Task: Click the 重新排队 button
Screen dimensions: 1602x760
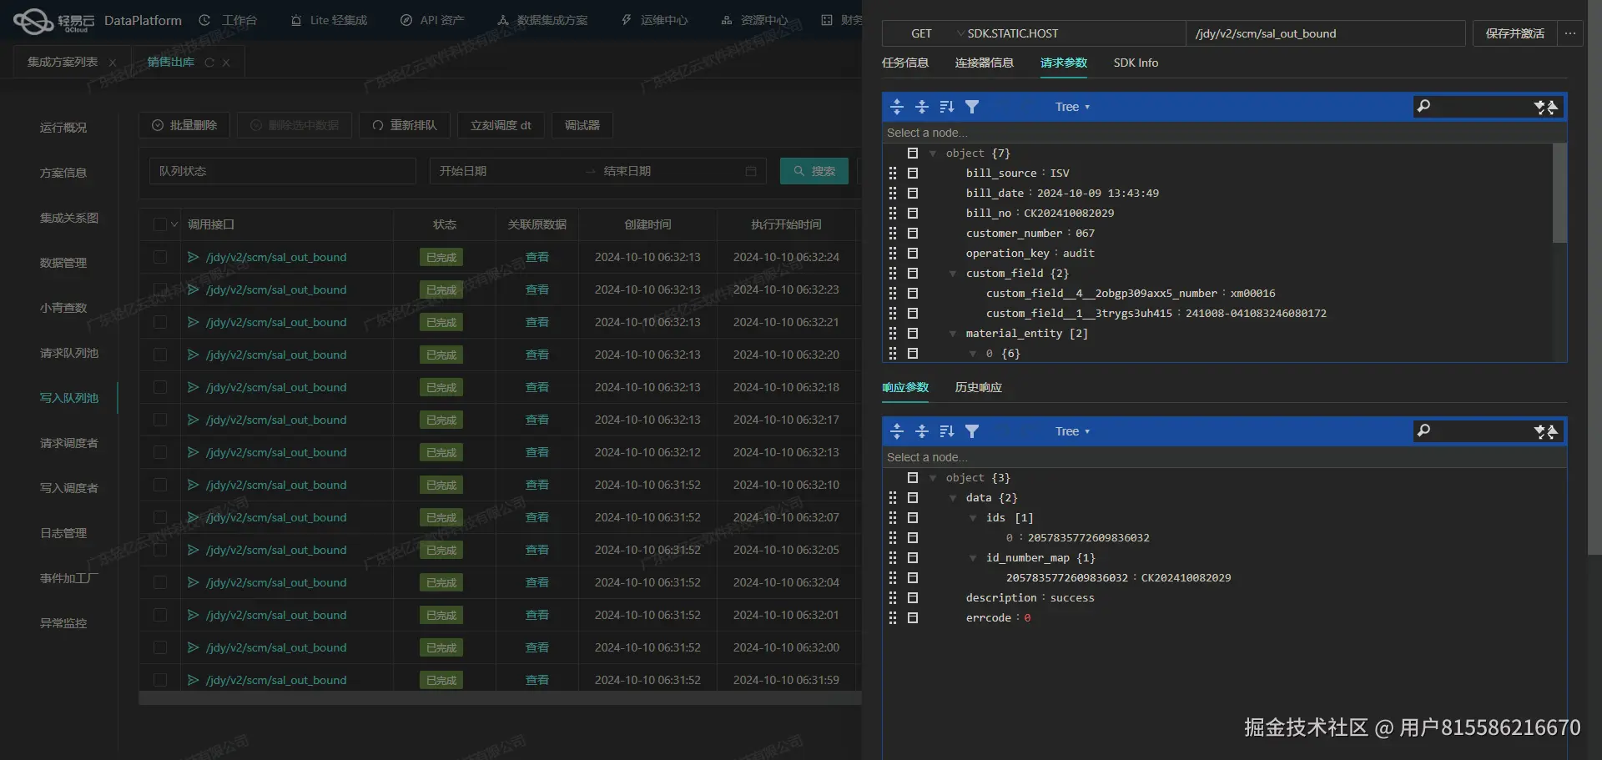Action: pyautogui.click(x=405, y=125)
